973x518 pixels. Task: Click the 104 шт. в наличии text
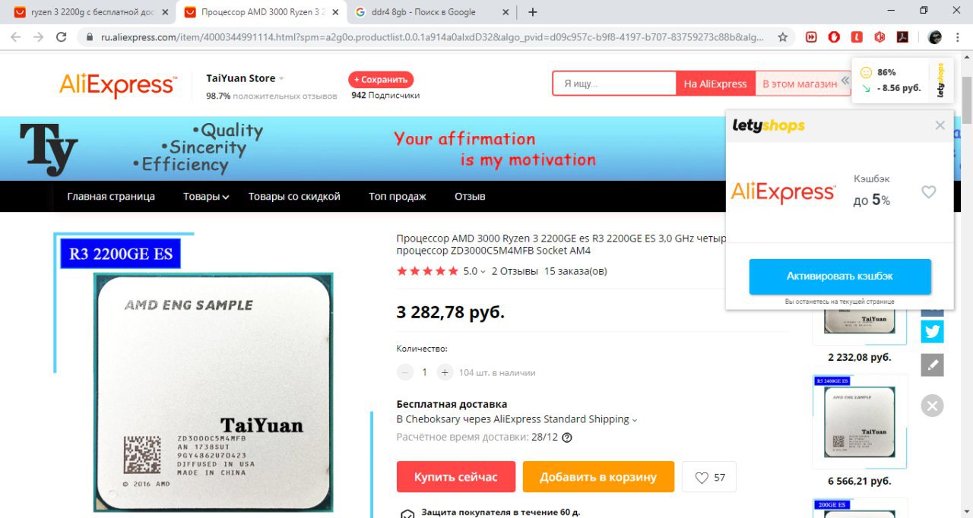pyautogui.click(x=497, y=373)
